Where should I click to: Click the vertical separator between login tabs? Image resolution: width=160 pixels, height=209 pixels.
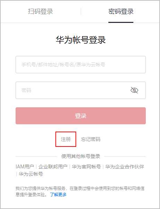coord(81,11)
